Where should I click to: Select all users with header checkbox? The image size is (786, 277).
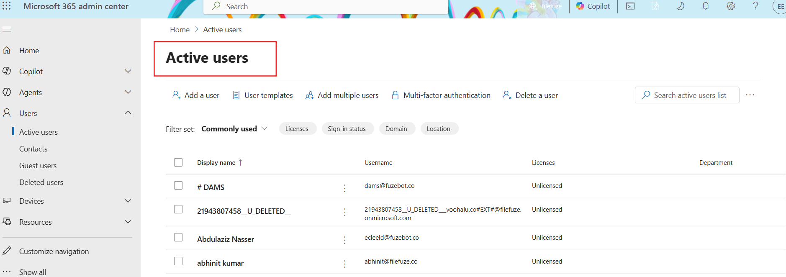(x=178, y=162)
